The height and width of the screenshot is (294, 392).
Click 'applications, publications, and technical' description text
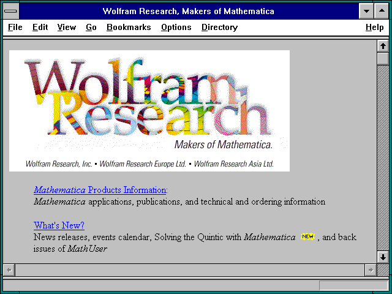click(x=160, y=202)
